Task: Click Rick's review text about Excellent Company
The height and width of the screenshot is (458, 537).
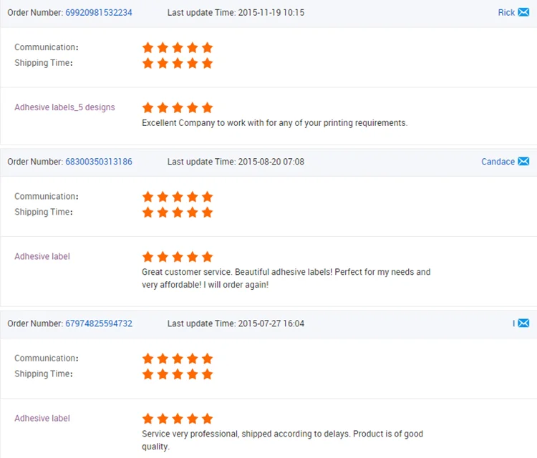Action: click(274, 123)
